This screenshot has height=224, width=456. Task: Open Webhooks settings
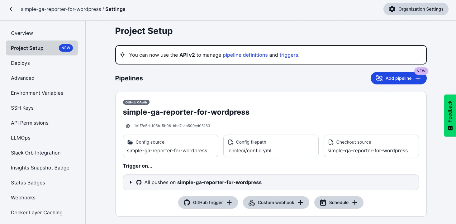[42, 198]
